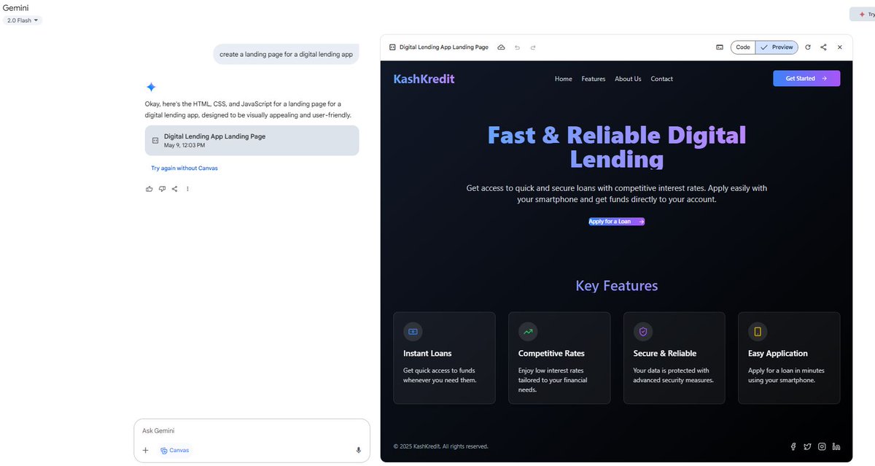Toggle the Canvas chip in prompt box
Viewport: 875px width, 466px height.
175,450
